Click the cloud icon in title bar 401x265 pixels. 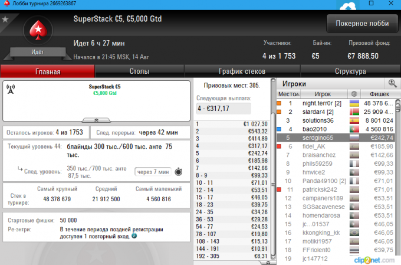[348, 5]
